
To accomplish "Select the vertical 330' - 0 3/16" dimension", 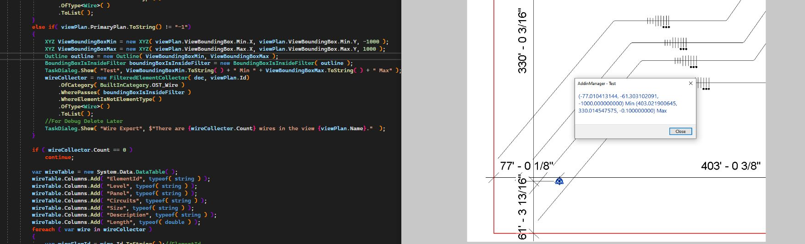I will (522, 41).
